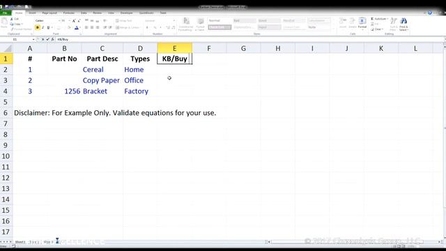Click the Increase Decimal icon
Viewport: 446px width, 251px height.
168,28
